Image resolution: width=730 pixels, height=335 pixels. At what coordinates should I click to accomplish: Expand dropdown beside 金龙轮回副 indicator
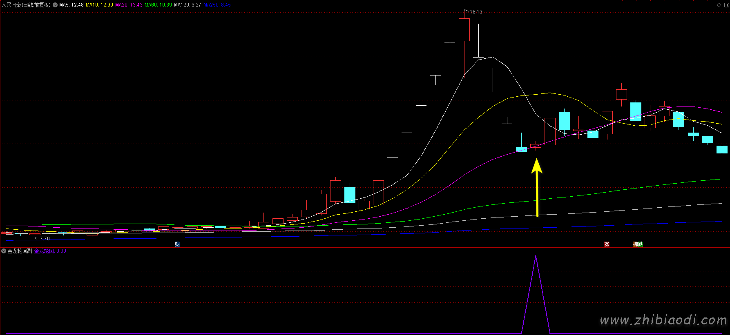4,251
